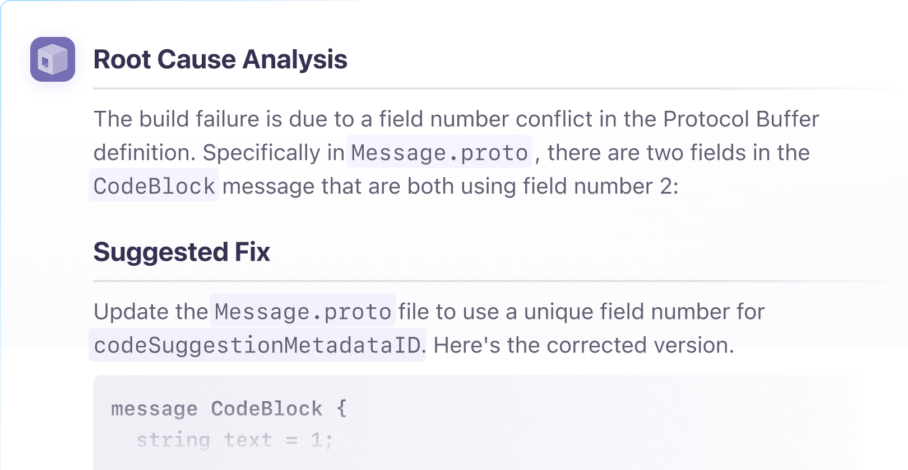This screenshot has width=908, height=470.
Task: Click the divider line under Suggested Fix
Action: [493, 281]
